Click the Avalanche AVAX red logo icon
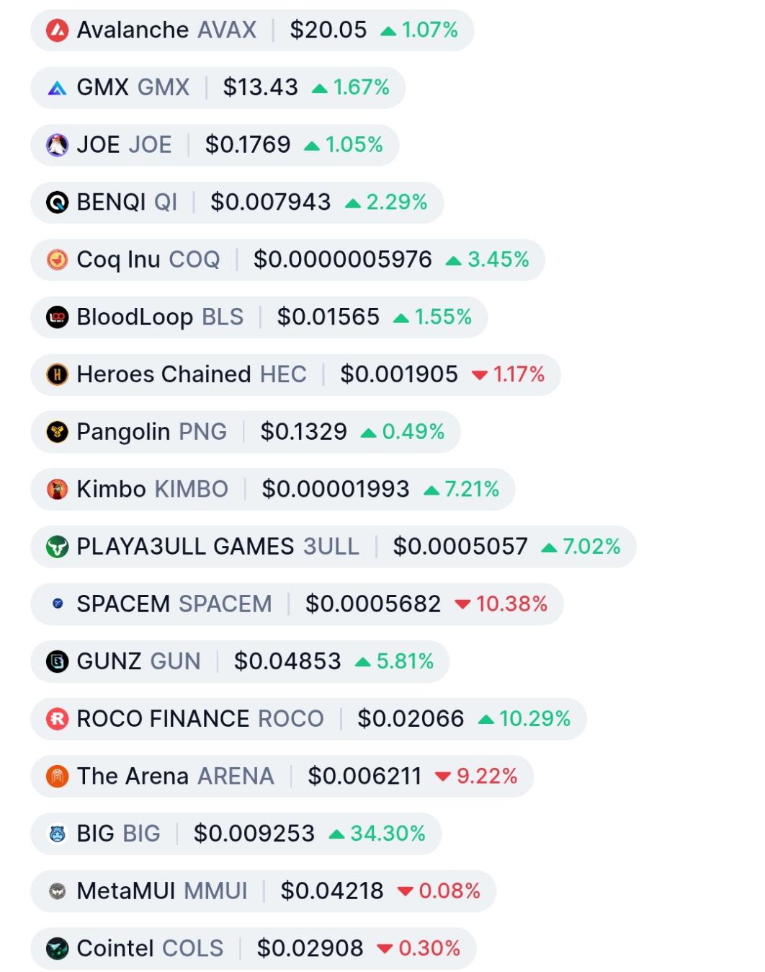Screen dimensions: 765x972 click(x=57, y=30)
